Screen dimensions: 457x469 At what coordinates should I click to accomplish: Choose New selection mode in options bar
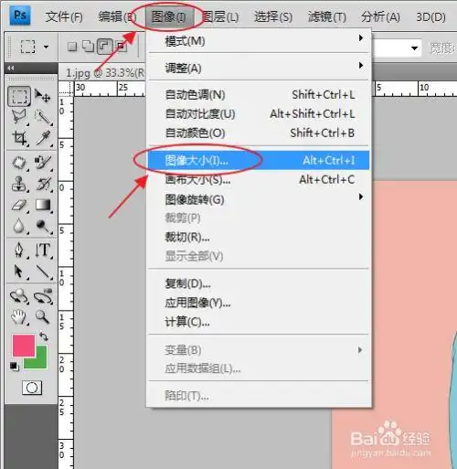72,47
